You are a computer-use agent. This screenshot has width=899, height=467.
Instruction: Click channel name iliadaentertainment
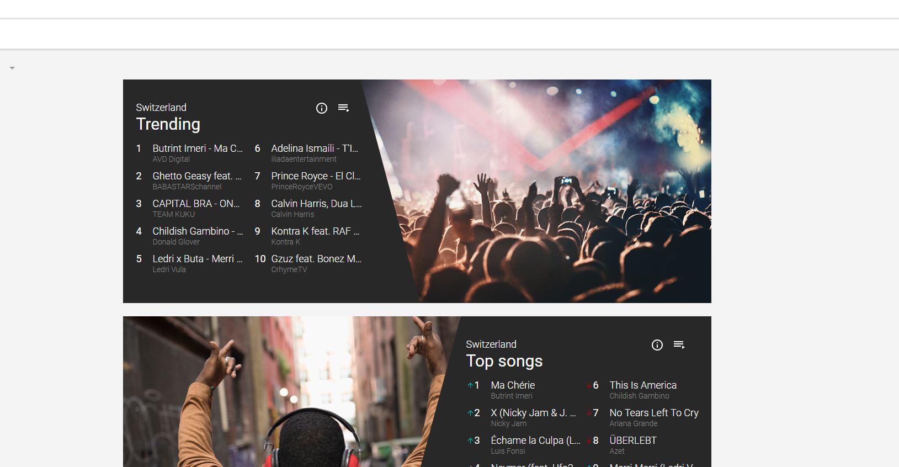304,159
